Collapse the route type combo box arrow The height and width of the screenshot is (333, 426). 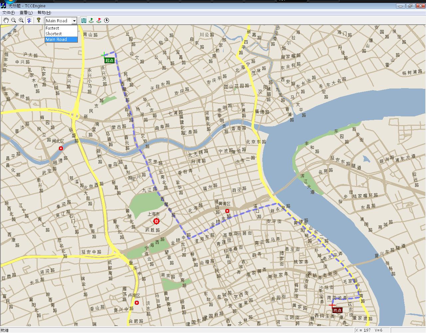pyautogui.click(x=74, y=21)
